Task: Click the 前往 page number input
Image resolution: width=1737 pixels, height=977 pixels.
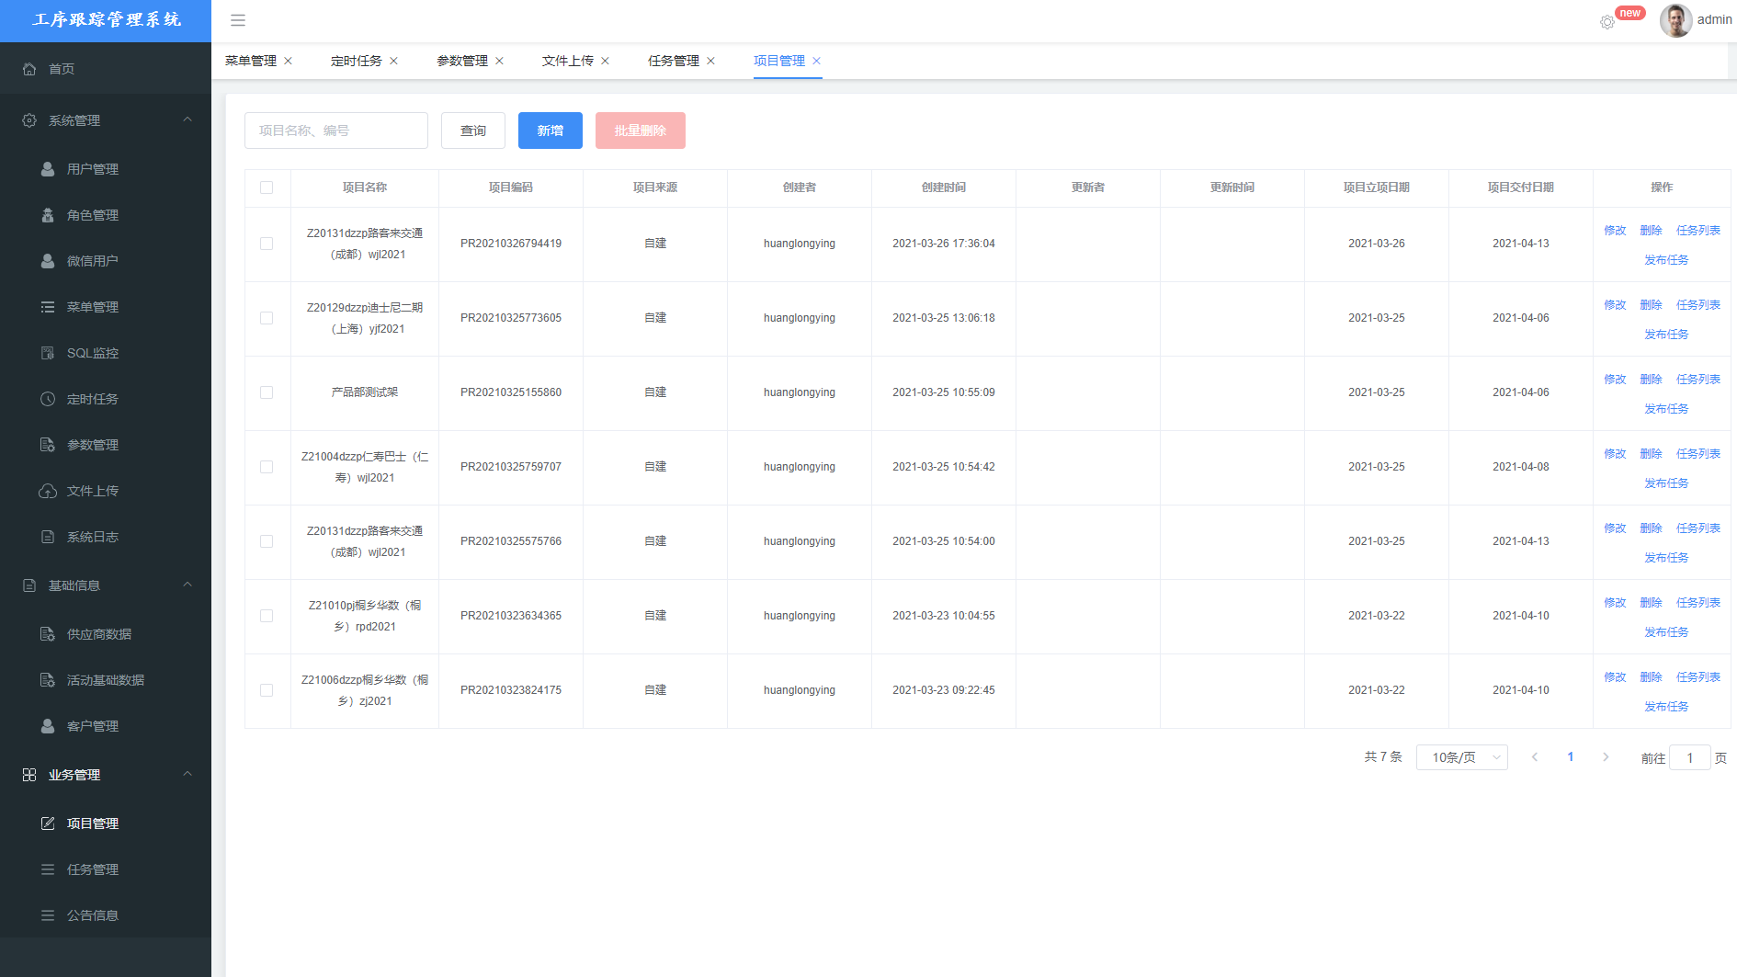Action: [x=1689, y=758]
